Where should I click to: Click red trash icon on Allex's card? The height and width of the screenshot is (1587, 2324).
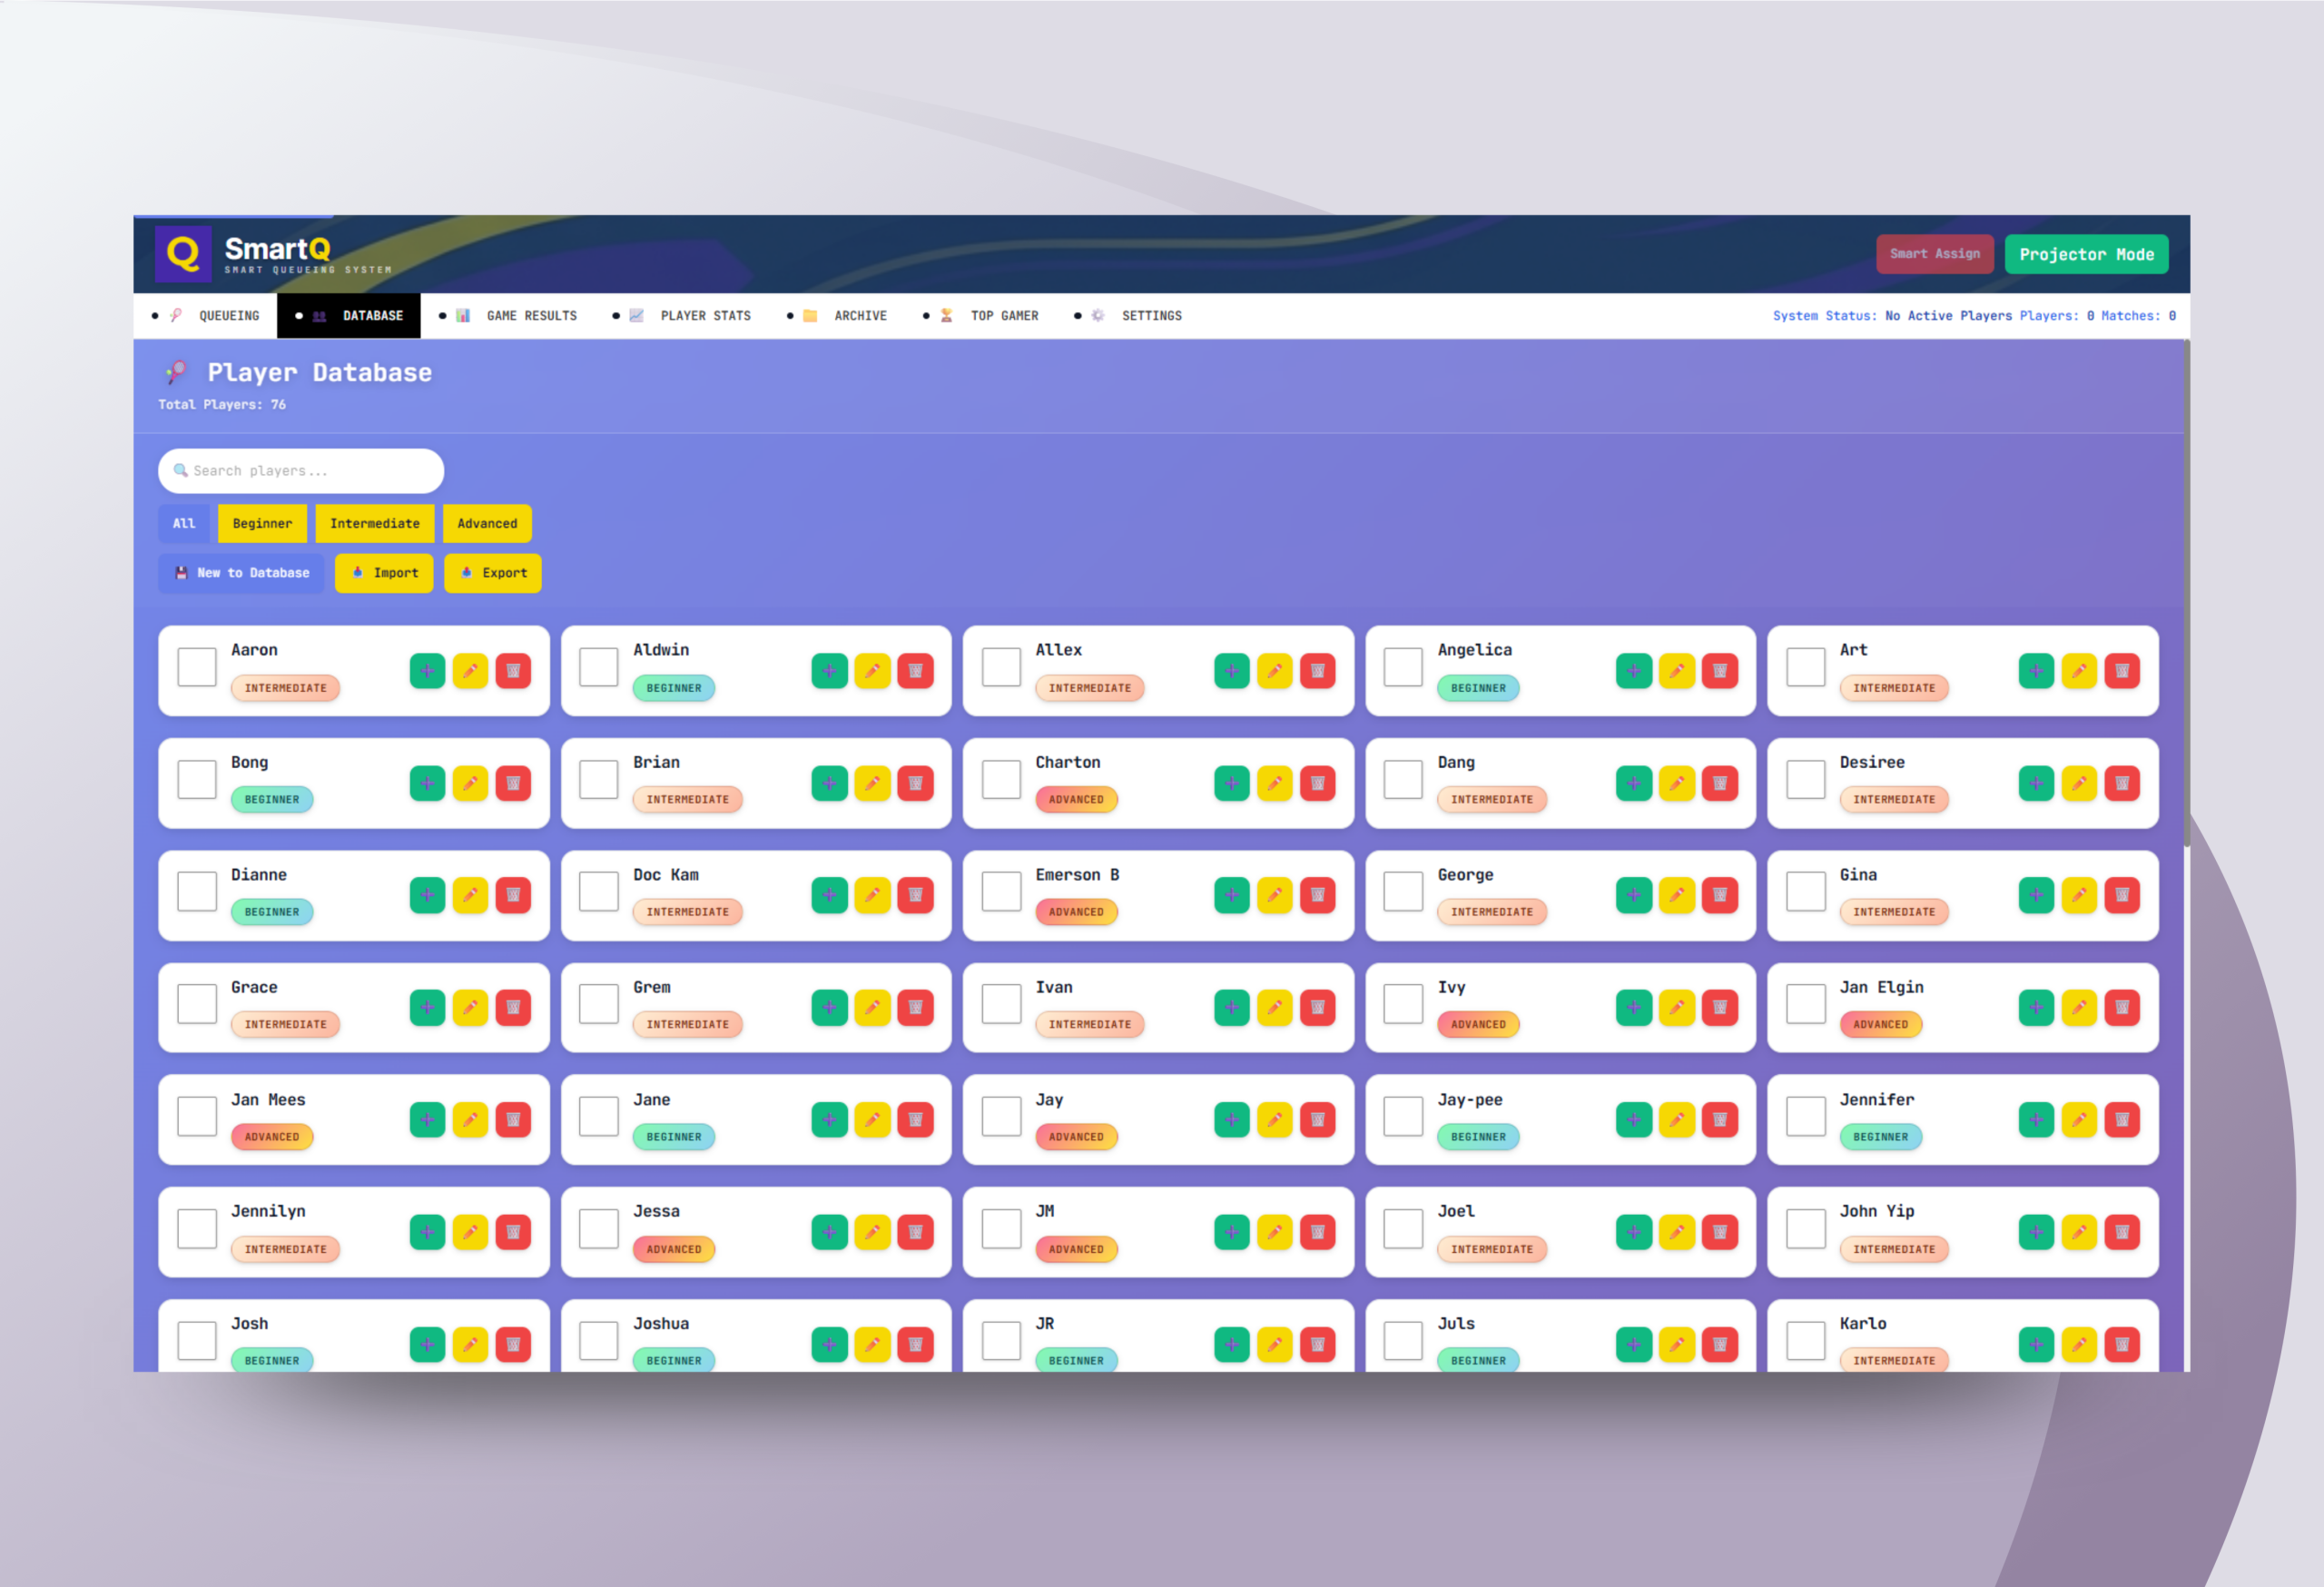click(1317, 671)
